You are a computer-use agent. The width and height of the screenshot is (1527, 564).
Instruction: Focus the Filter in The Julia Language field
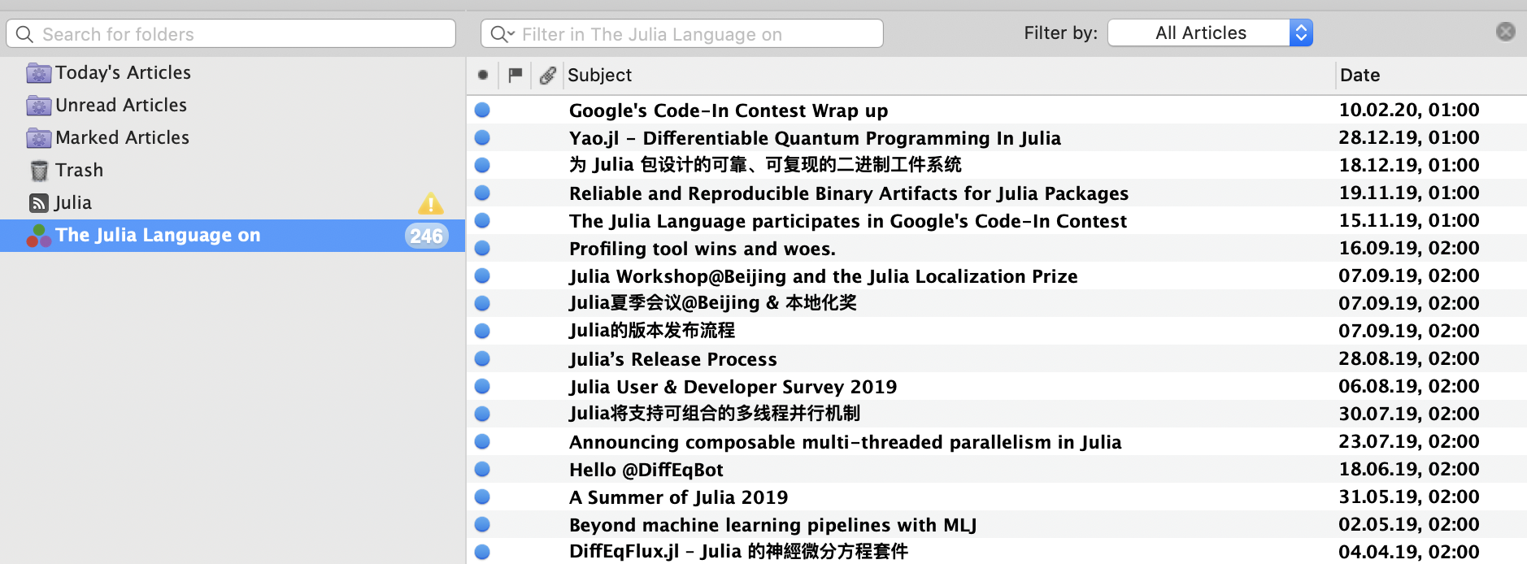point(682,34)
